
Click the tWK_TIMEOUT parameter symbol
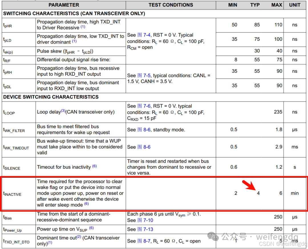(x=16, y=147)
